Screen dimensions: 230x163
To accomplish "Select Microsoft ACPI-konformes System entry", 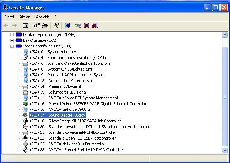I will [68, 75].
